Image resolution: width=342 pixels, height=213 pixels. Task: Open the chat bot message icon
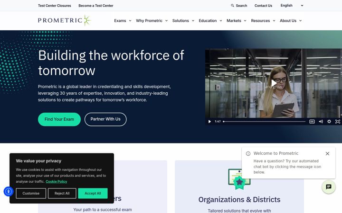click(x=329, y=187)
